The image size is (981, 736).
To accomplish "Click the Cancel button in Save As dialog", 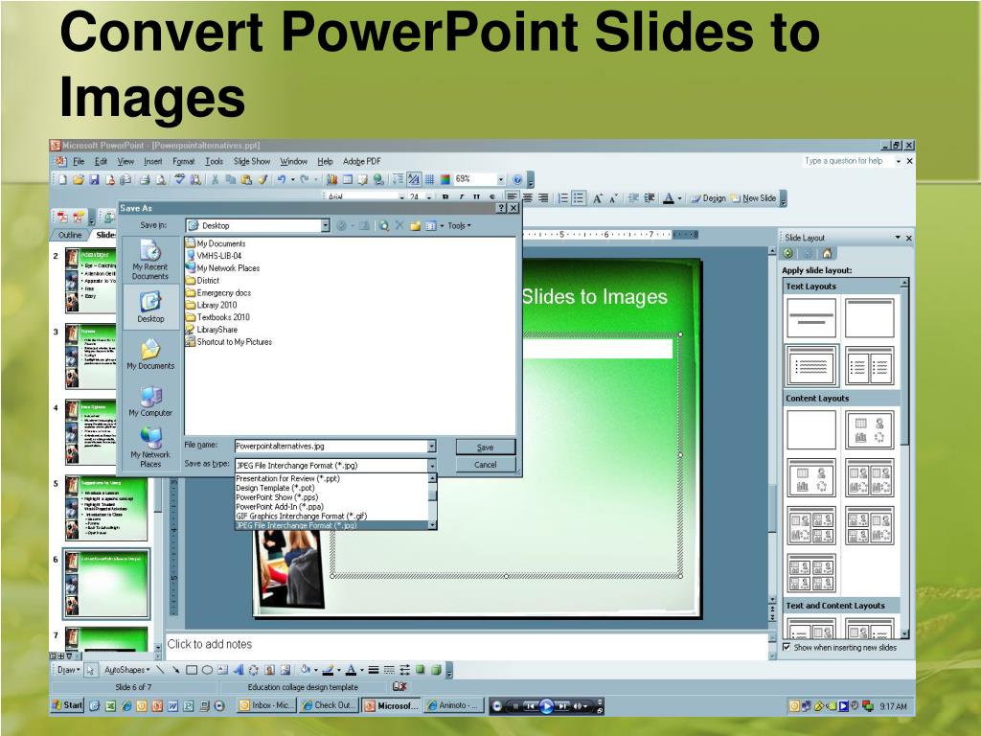I will coord(486,465).
